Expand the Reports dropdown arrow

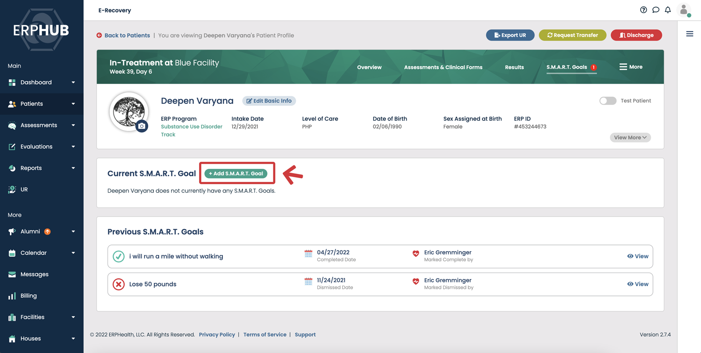tap(73, 168)
